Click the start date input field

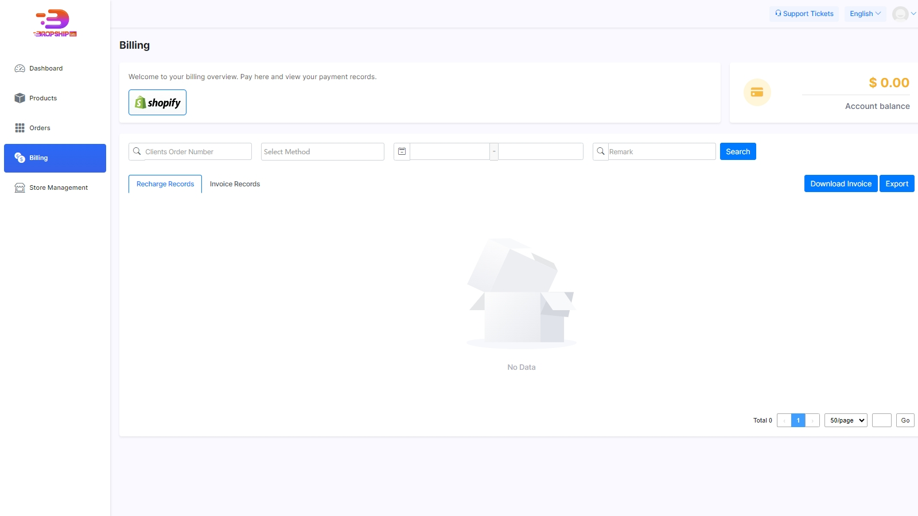click(450, 151)
